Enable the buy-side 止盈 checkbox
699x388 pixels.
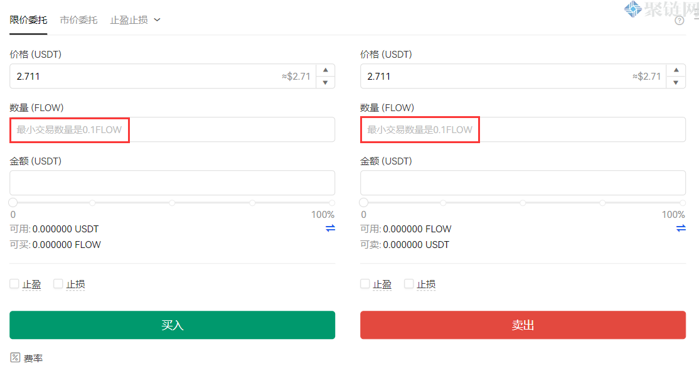click(14, 284)
